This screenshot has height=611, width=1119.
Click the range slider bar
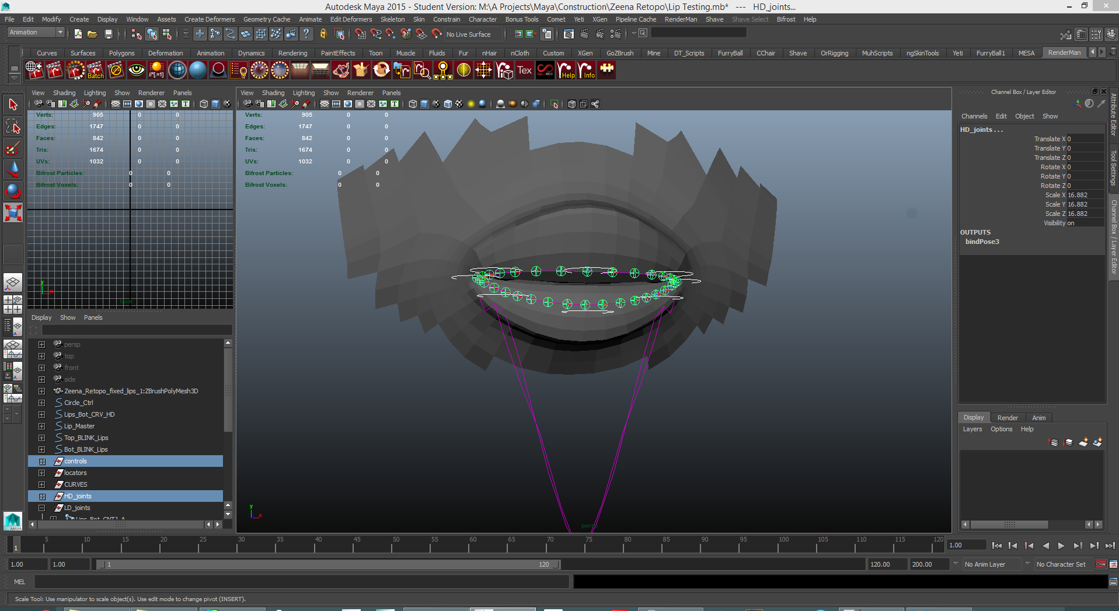pos(327,564)
